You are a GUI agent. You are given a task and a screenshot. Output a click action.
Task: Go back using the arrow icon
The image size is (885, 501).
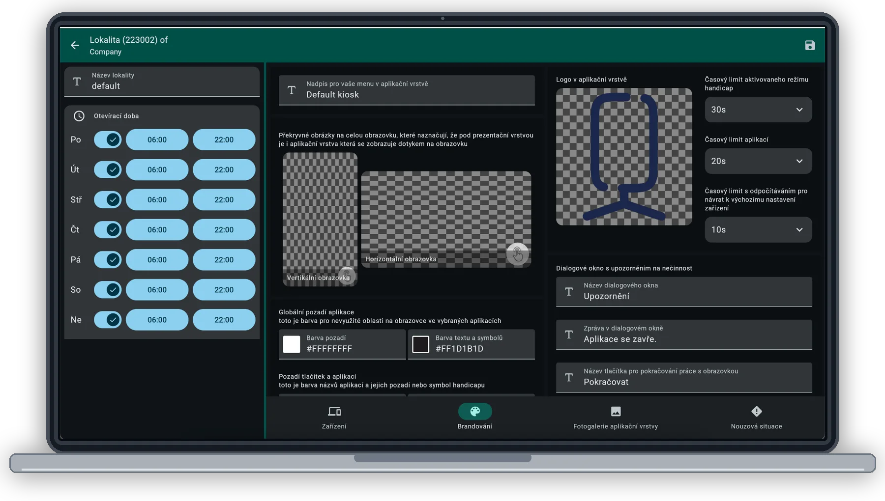(x=75, y=45)
